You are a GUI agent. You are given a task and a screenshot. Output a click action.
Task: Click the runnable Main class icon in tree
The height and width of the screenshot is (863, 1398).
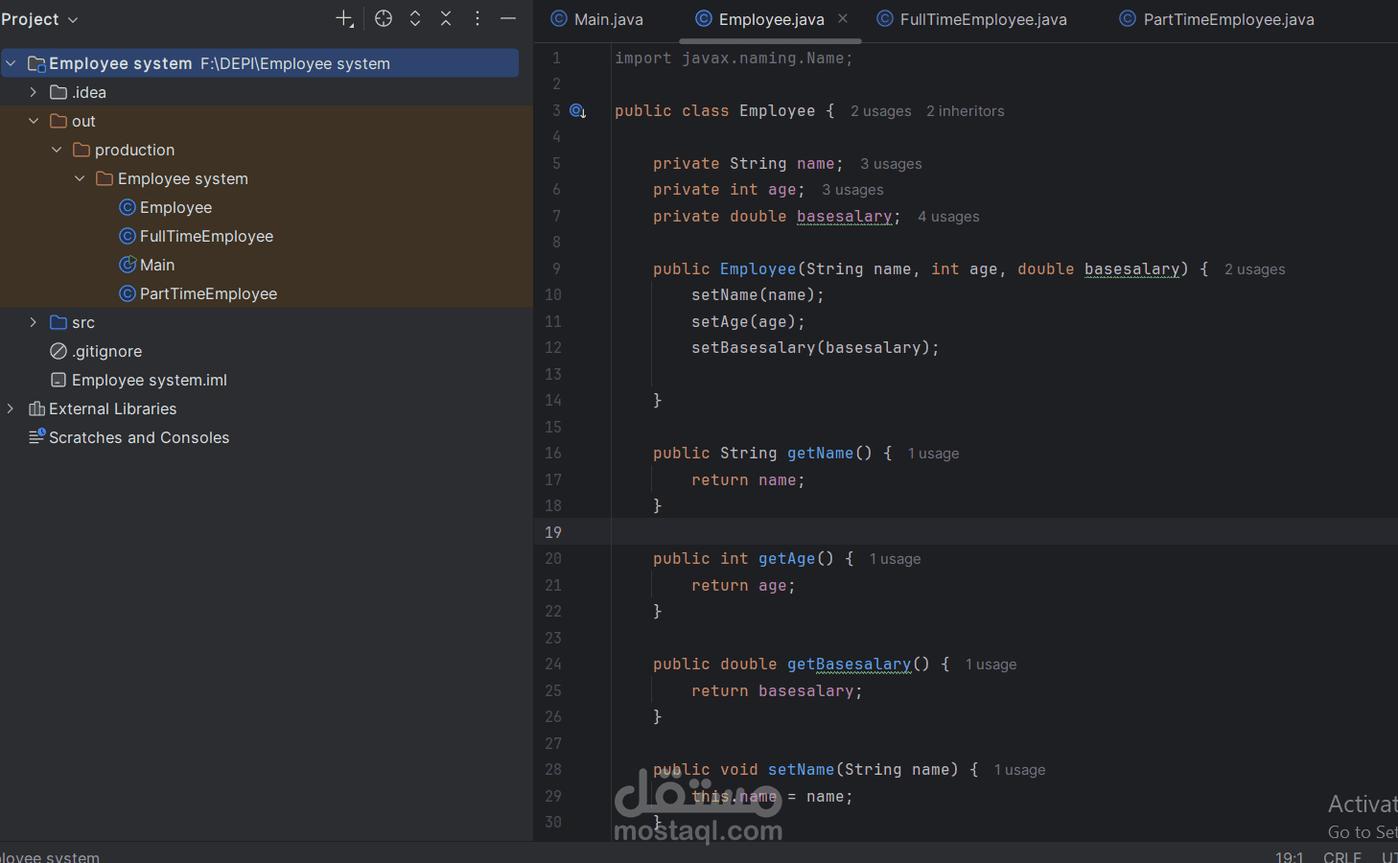[x=127, y=265]
